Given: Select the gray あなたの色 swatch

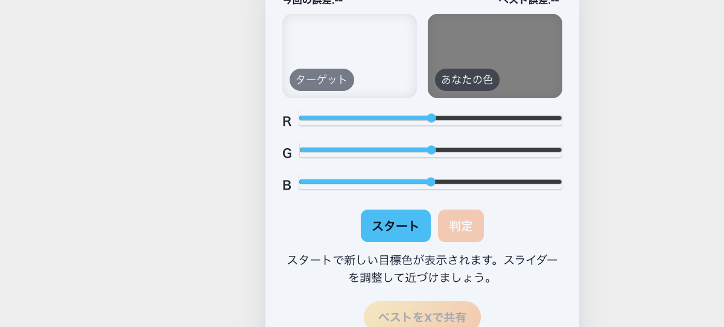Looking at the screenshot, I should (495, 56).
